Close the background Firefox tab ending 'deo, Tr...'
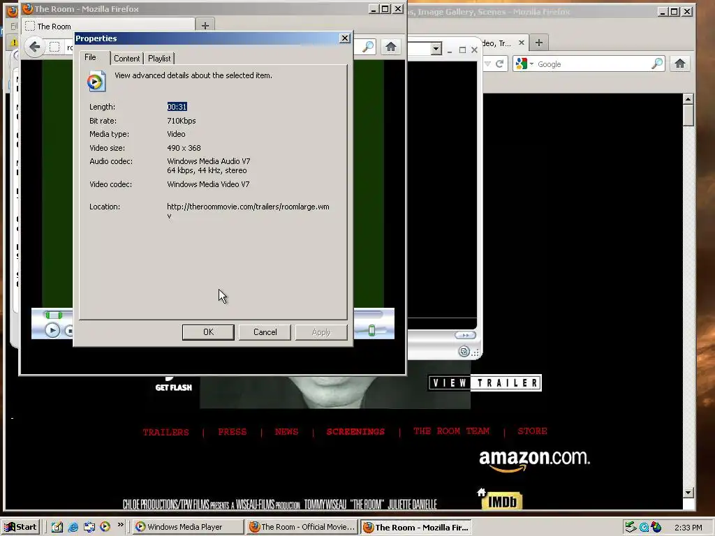The width and height of the screenshot is (715, 536). (521, 43)
